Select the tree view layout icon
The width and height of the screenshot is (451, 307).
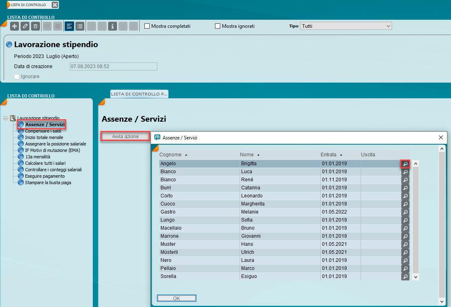point(69,26)
